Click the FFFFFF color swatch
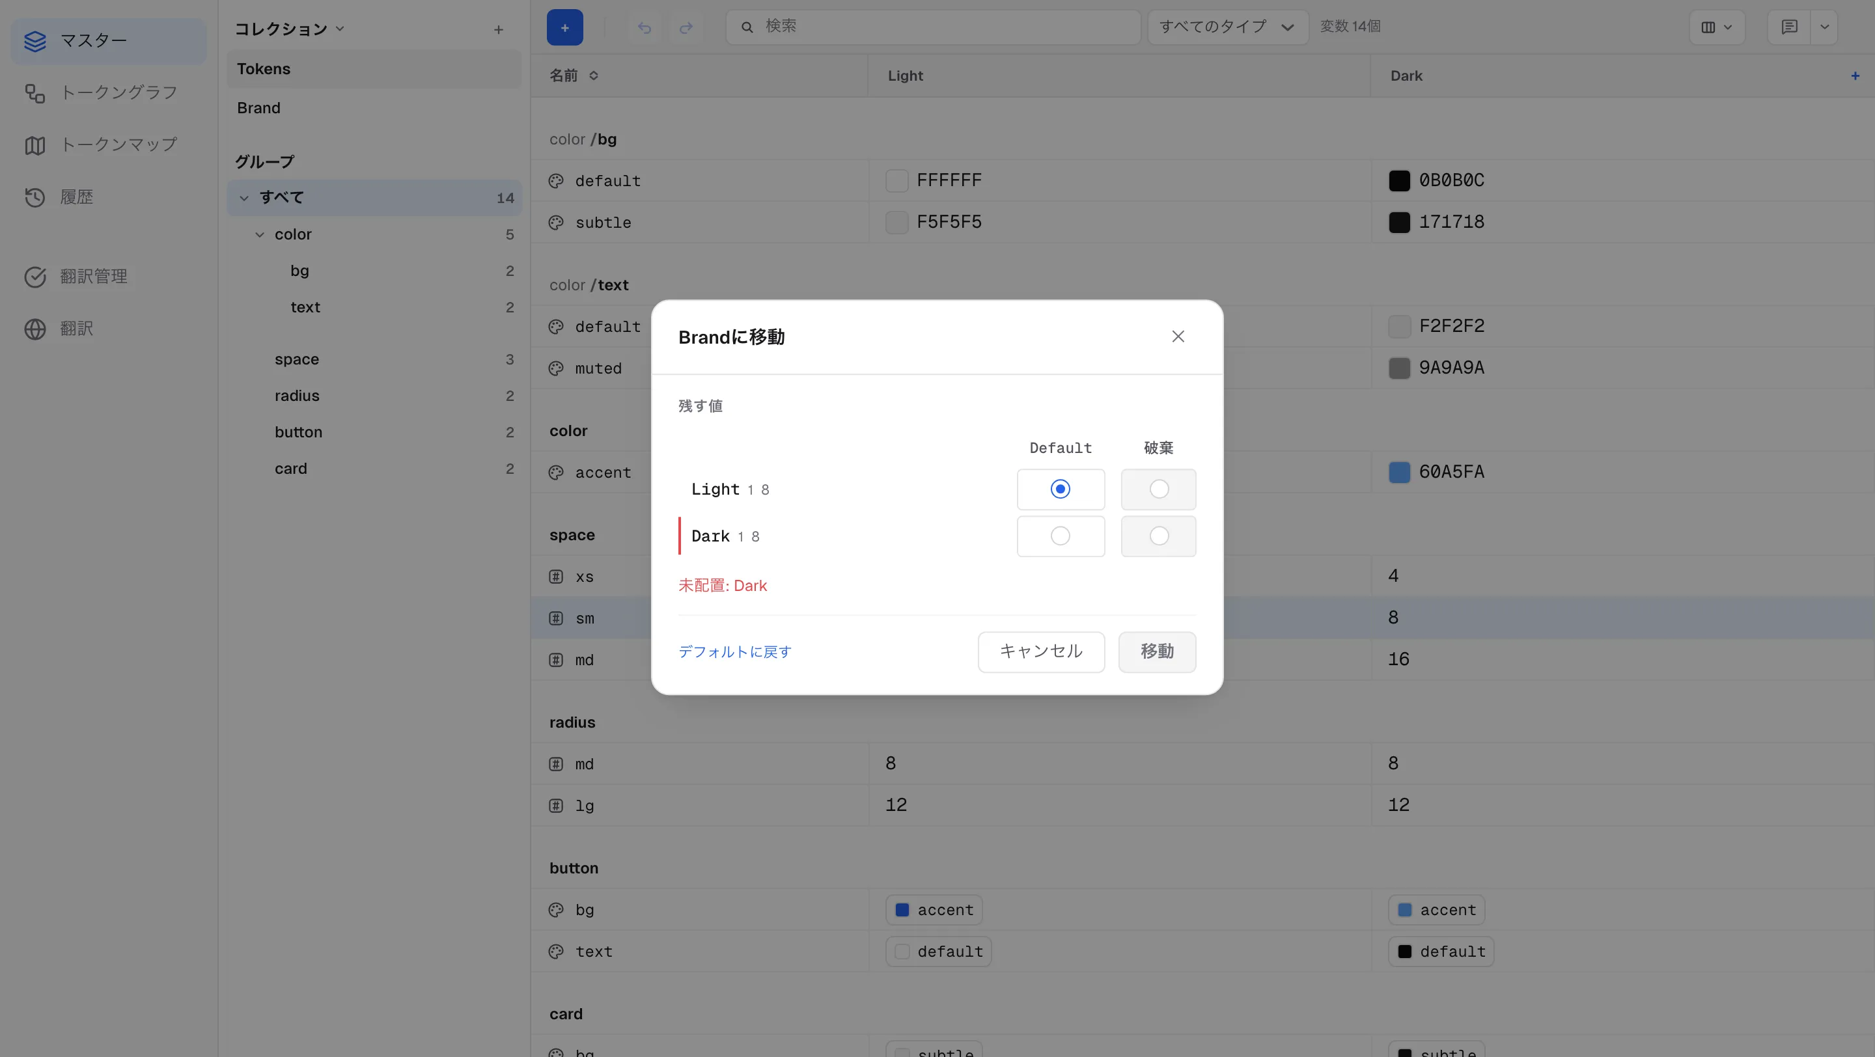The image size is (1875, 1057). [896, 180]
